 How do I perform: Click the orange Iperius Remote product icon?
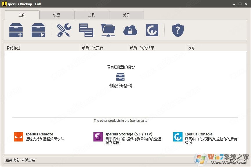tap(18, 136)
